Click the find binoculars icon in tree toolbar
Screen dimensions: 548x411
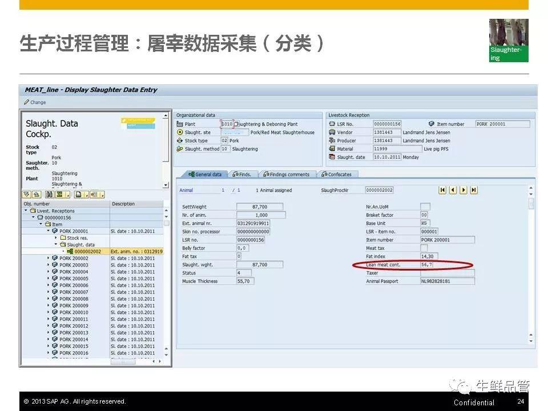pos(48,195)
